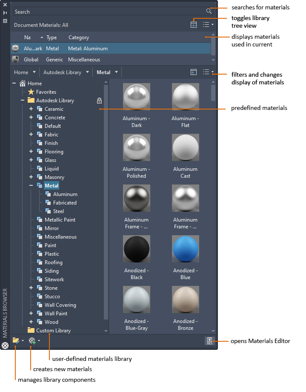
Task: Select the Plastic category
Action: (x=52, y=254)
